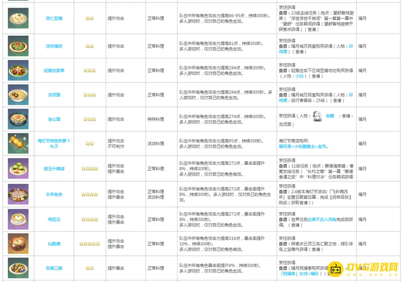This screenshot has width=403, height=282.
Task: Click the 鸡豆花 soup icon
Action: click(18, 219)
